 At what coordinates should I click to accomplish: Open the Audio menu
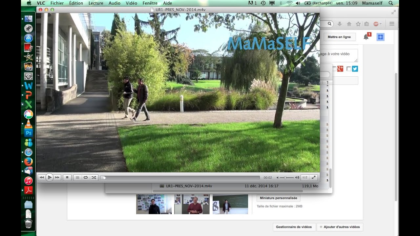tap(115, 3)
